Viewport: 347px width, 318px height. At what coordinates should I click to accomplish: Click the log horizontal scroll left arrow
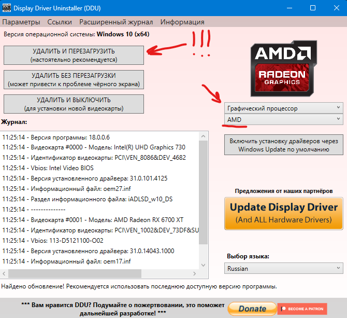click(x=4, y=274)
